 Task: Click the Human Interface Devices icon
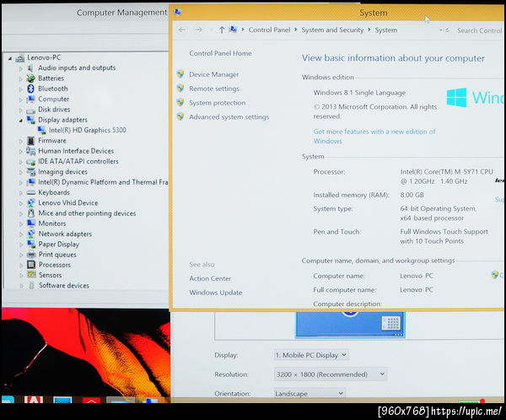click(x=31, y=151)
